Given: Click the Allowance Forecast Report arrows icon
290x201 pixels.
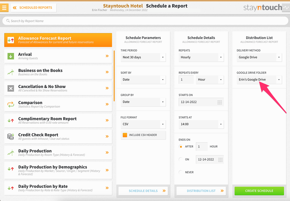Looking at the screenshot, I should click(11, 40).
